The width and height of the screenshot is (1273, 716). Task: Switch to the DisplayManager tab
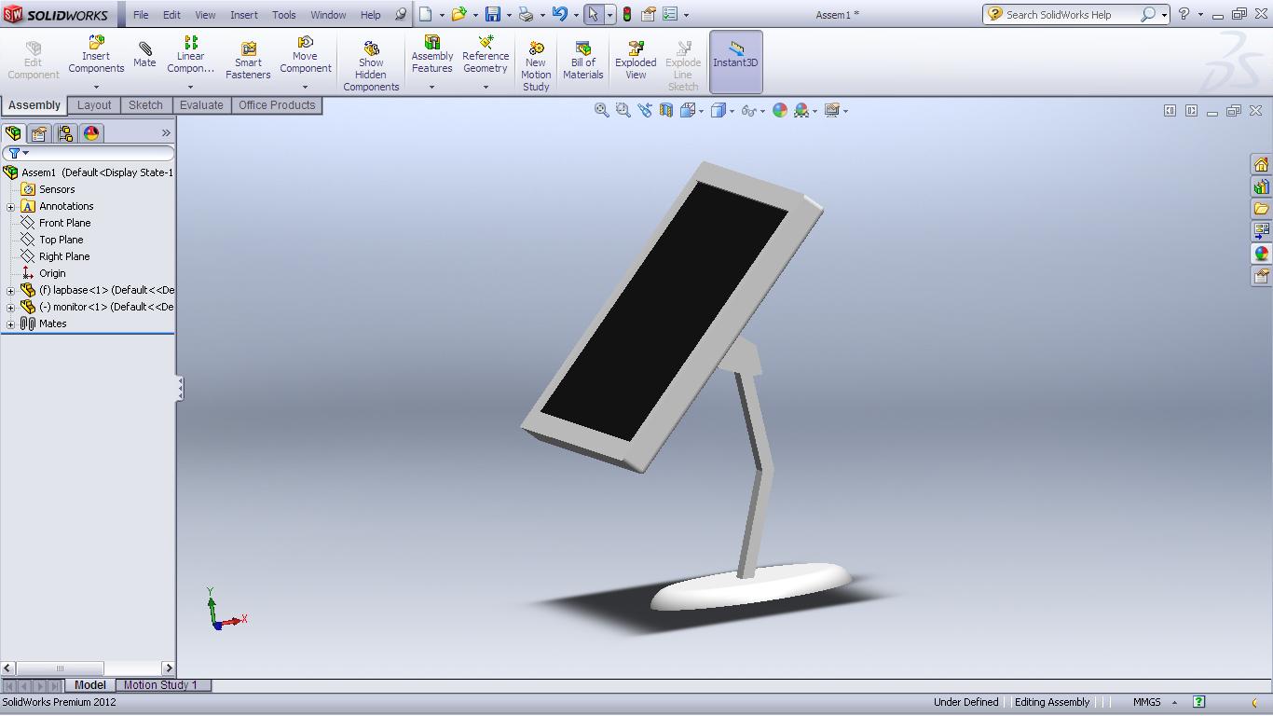tap(91, 133)
